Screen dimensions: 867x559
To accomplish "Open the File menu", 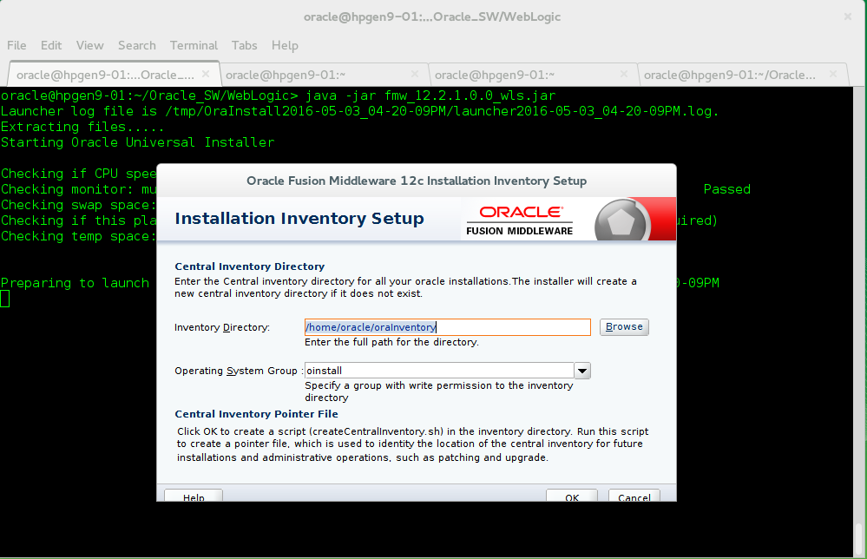I will click(16, 45).
